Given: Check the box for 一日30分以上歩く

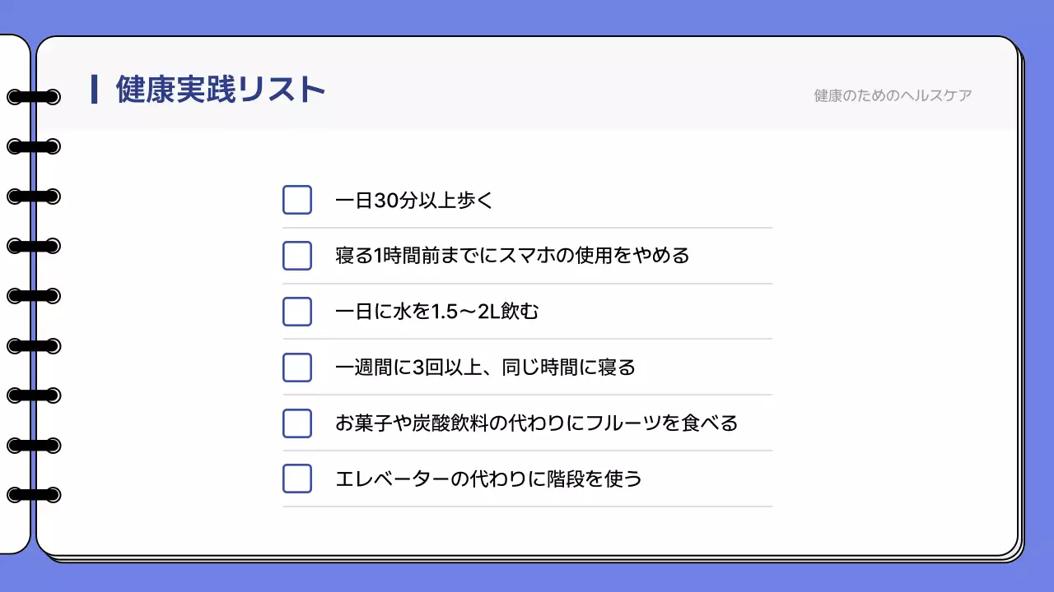Looking at the screenshot, I should pos(297,200).
